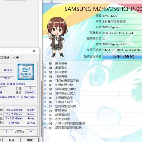Screen dimensions: 142x142
Task: Click the vertical scrollbar beside CPU-Z window
Action: [x=41, y=109]
